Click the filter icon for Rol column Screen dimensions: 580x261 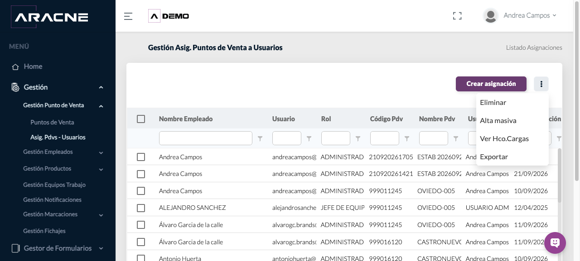(358, 138)
